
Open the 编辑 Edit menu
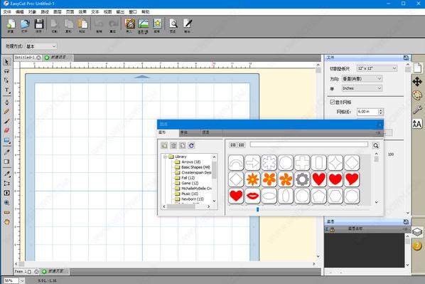tap(19, 11)
